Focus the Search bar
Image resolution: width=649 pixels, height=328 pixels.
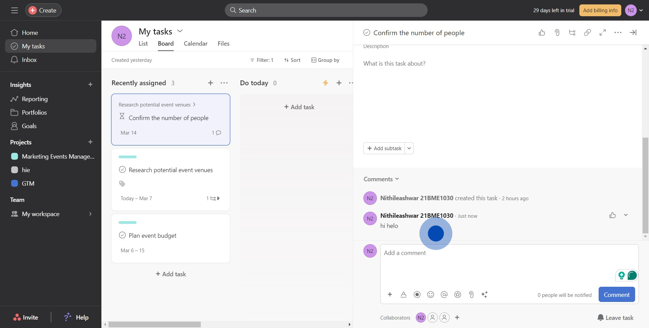[326, 10]
